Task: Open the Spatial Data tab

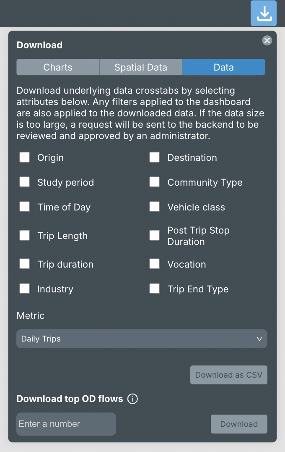Action: (x=141, y=67)
